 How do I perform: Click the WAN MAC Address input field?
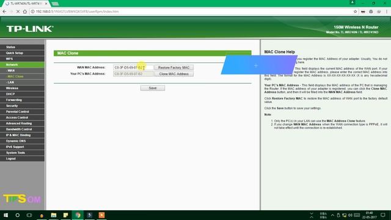click(133, 68)
